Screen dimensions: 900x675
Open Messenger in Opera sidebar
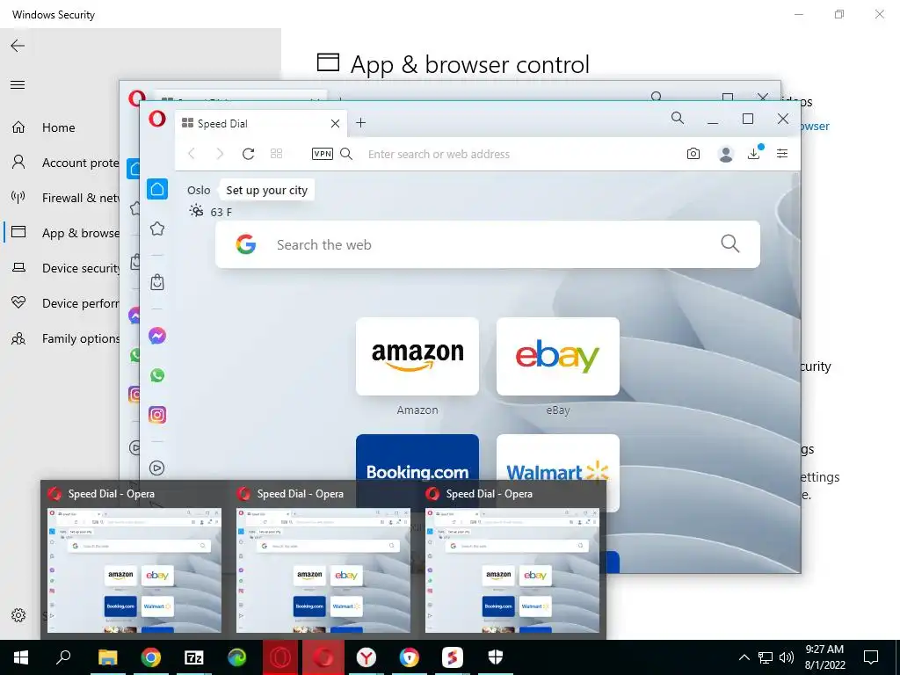click(x=156, y=336)
